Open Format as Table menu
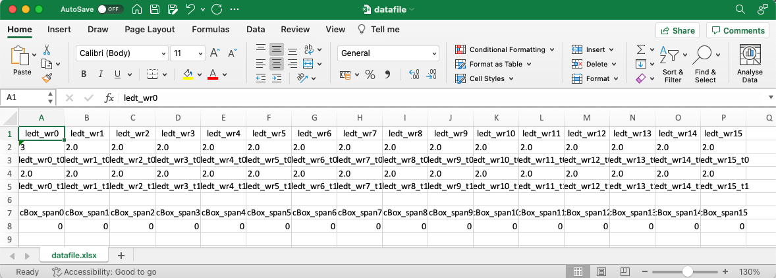Viewport: 776px width, 278px height. pos(493,64)
